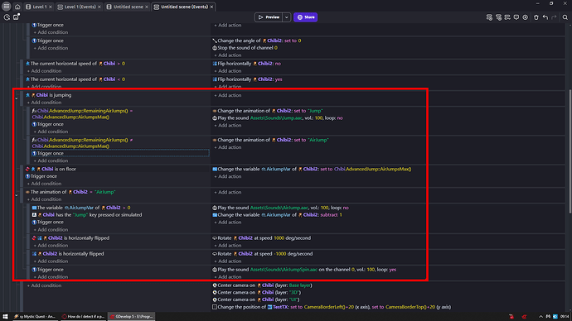
Task: Click the globe icon in Share button
Action: (x=300, y=17)
